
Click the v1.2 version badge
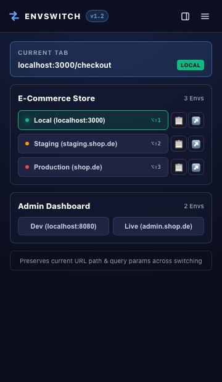tap(97, 16)
